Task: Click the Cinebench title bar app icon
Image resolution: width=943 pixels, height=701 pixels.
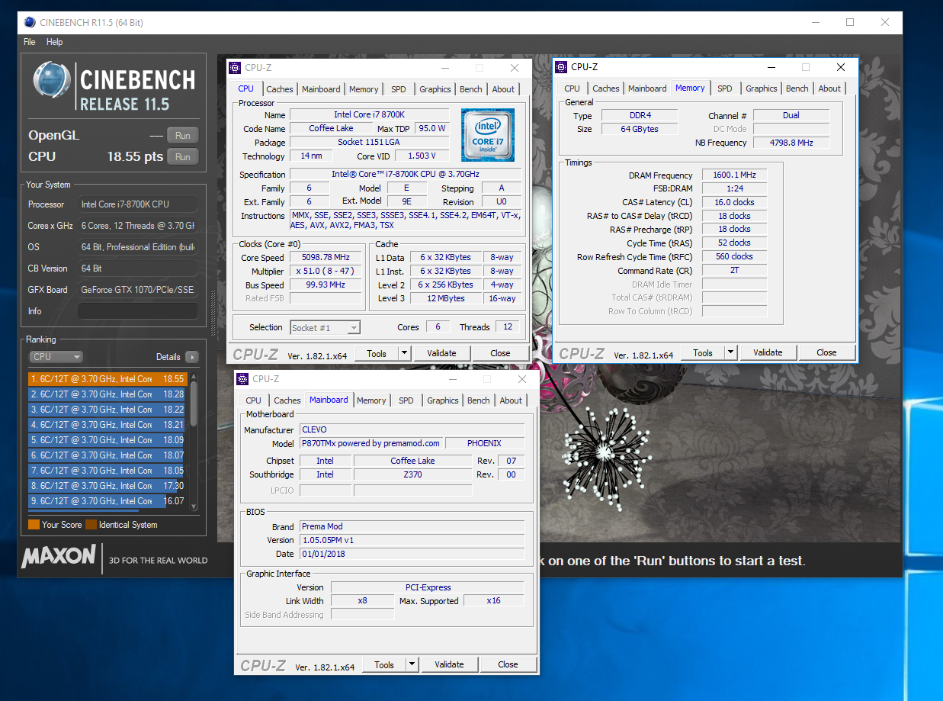Action: click(29, 22)
